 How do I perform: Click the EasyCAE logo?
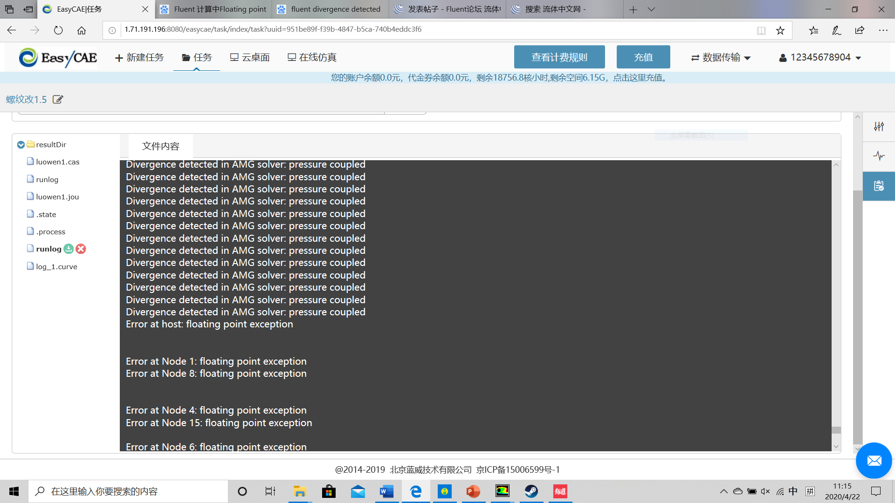coord(58,58)
